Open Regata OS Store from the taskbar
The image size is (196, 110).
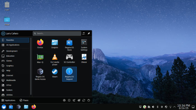coord(11,107)
